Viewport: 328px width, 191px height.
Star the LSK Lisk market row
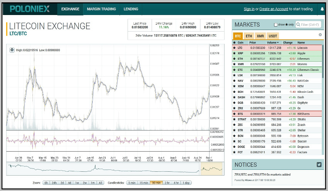[x=234, y=75]
